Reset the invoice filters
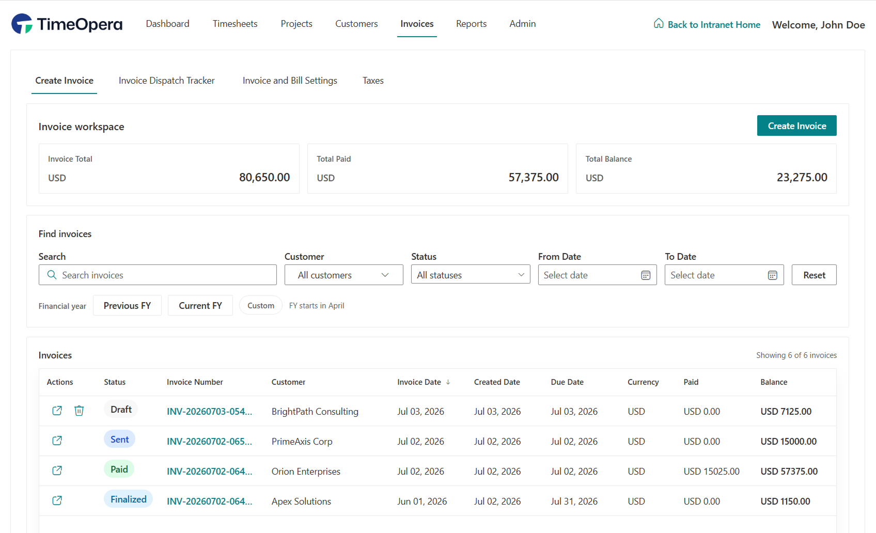 click(814, 275)
